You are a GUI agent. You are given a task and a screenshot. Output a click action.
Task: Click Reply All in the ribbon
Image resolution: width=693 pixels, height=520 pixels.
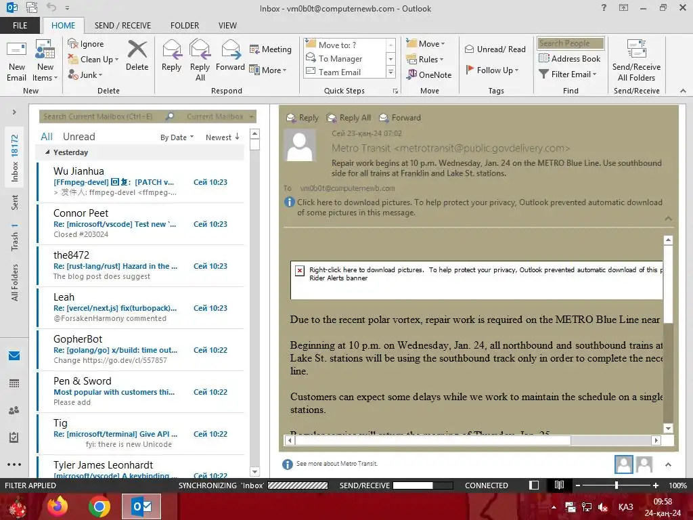(200, 60)
